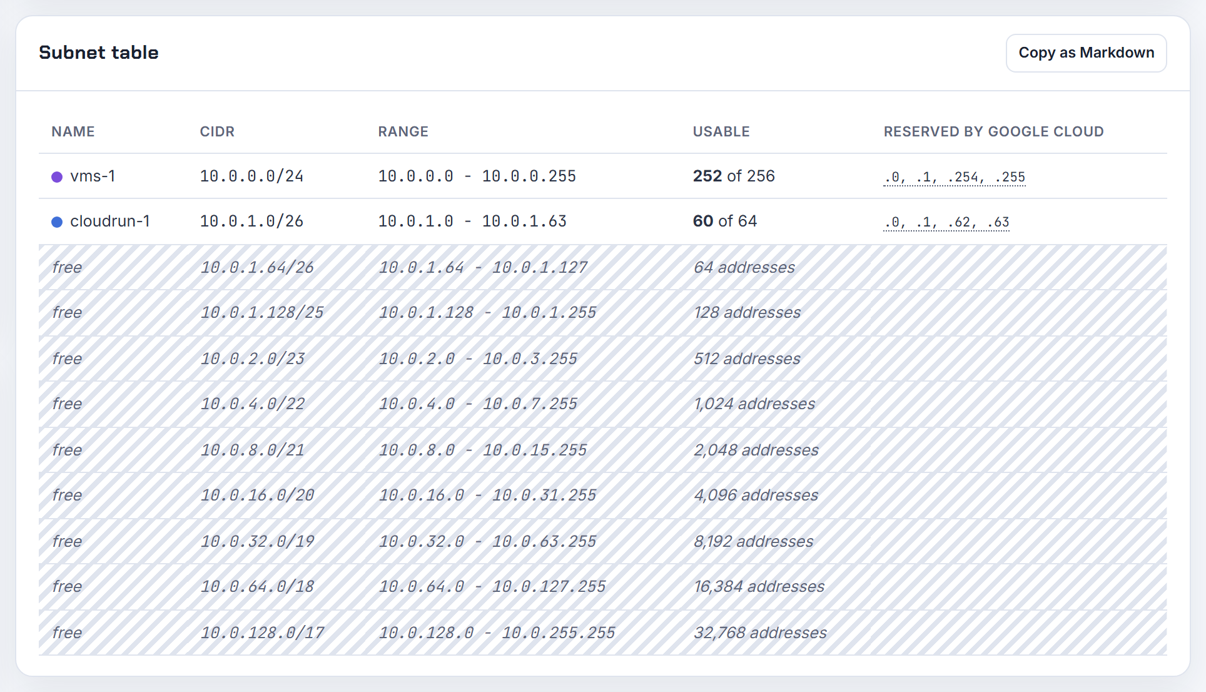Click the 16,384 addresses cell
1206x692 pixels.
(x=759, y=587)
